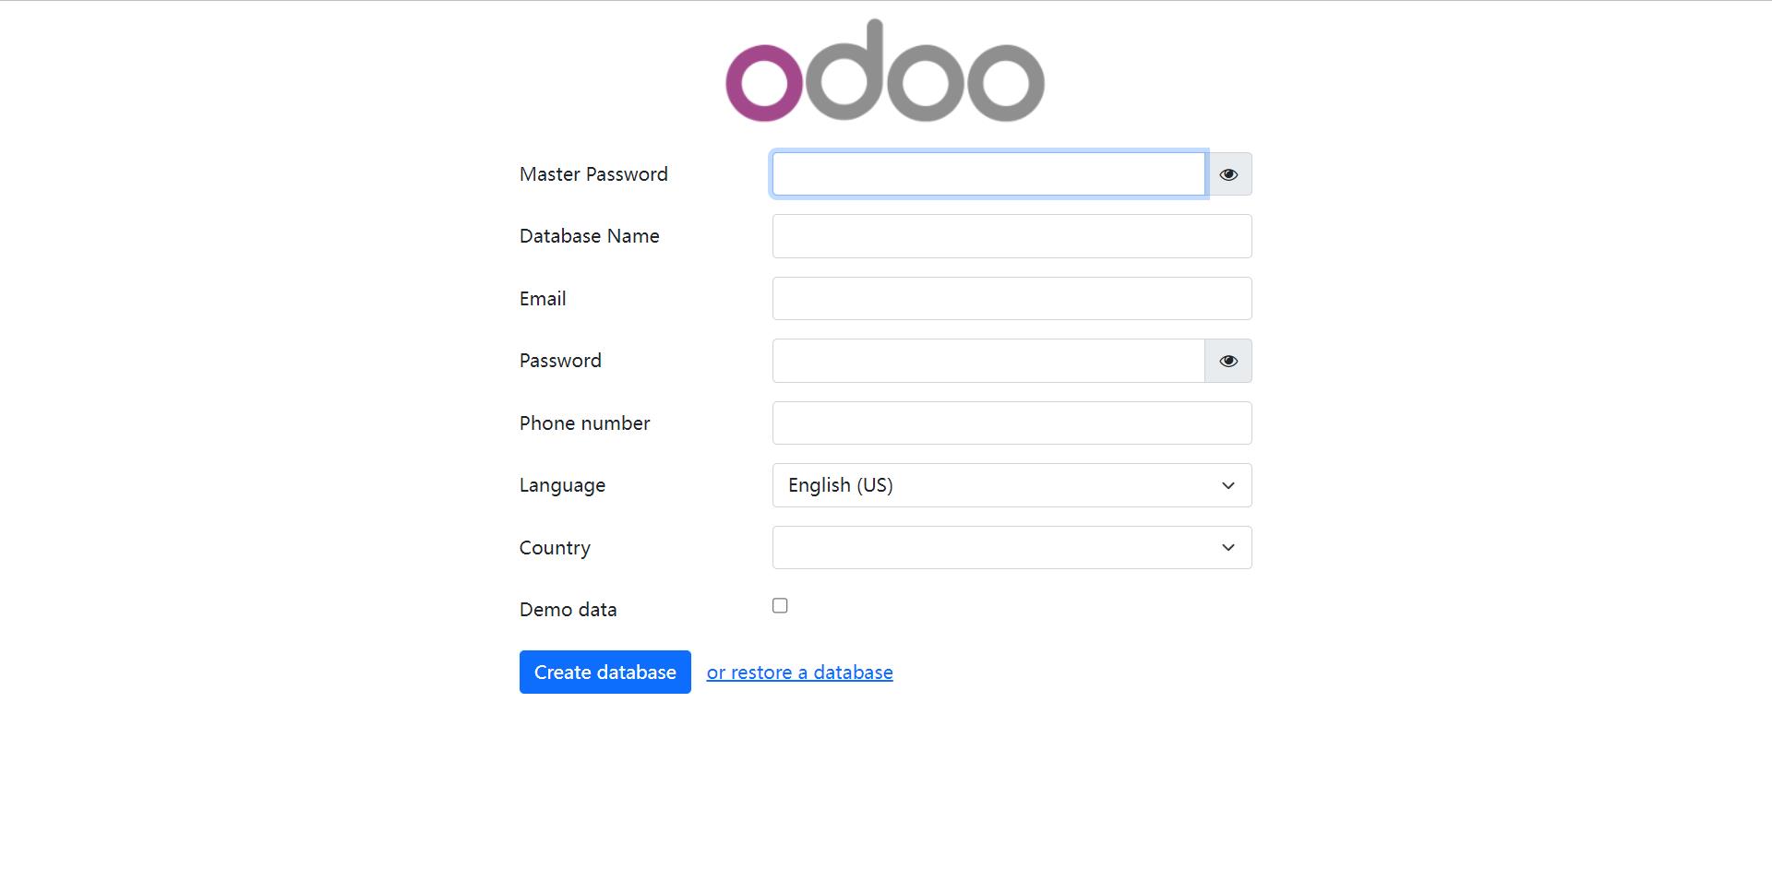Viewport: 1772px width, 869px height.
Task: Click the chevron on the Country selector
Action: point(1227,547)
